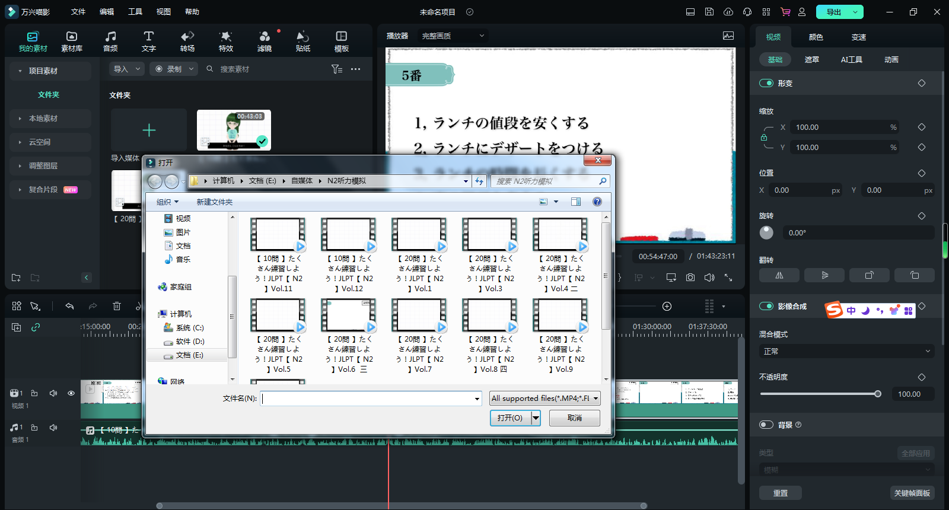
Task: Switch to the 颜色 tab
Action: click(x=816, y=37)
